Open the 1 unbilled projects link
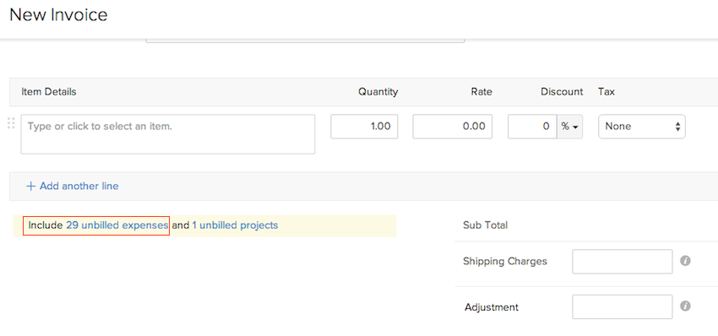718x336 pixels. point(235,225)
